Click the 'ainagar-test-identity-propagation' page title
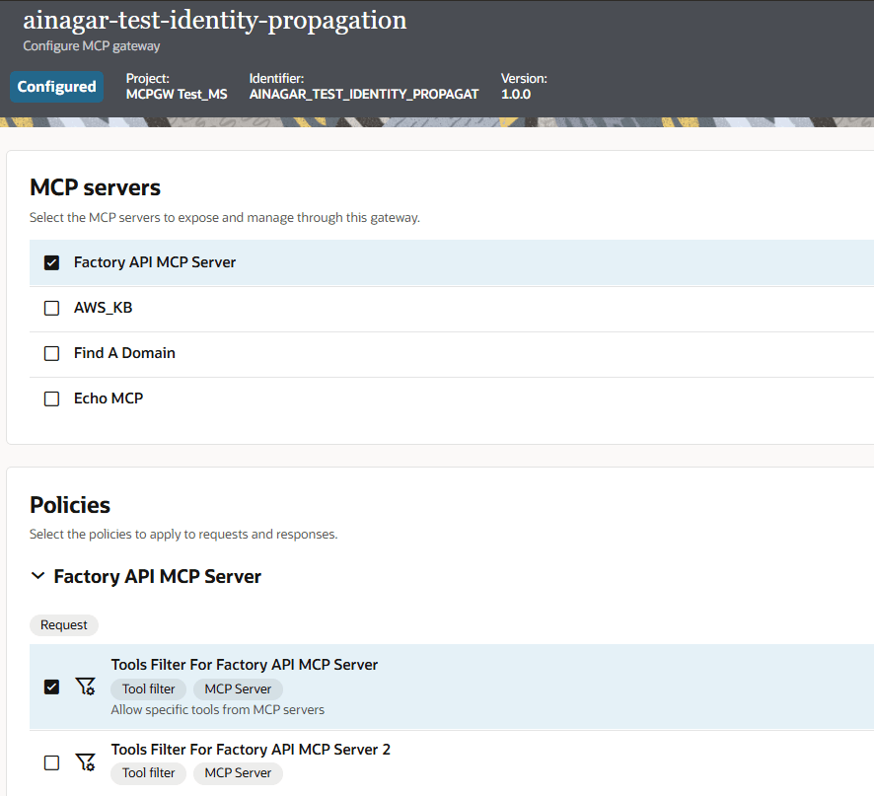The width and height of the screenshot is (874, 796). click(x=215, y=21)
